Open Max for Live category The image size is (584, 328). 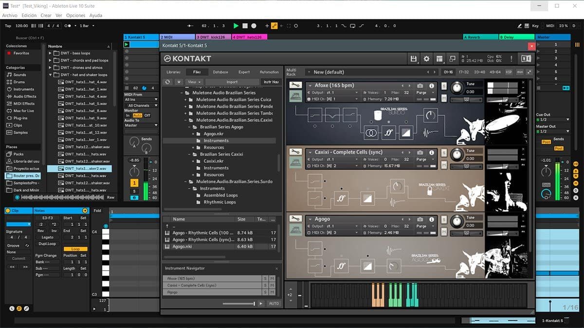20,111
